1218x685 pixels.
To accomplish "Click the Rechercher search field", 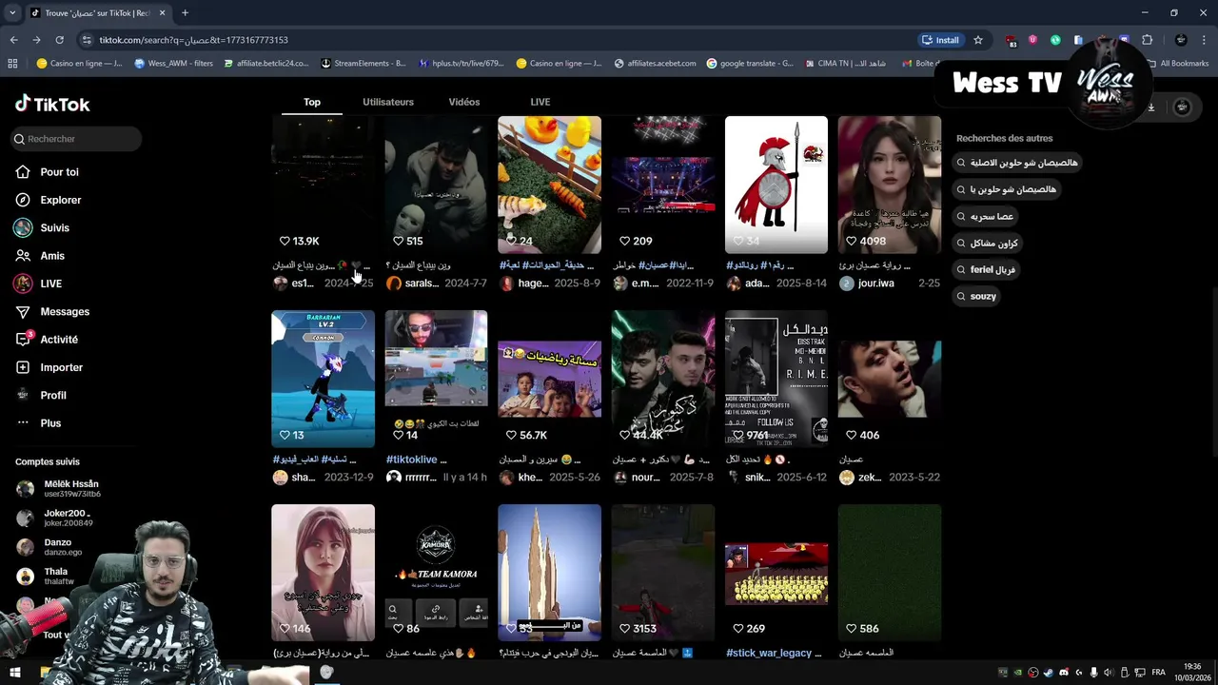I will click(76, 139).
